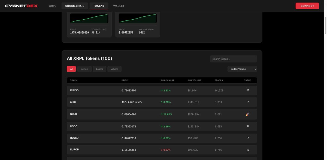Click the $1.91K volume on token card

[96, 32]
